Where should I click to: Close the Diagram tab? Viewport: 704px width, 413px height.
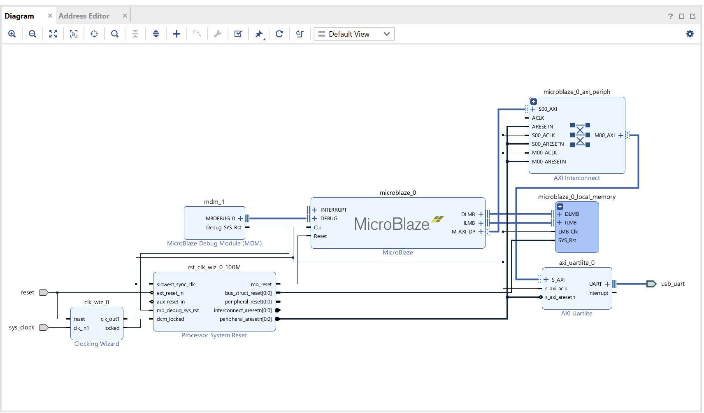click(x=50, y=16)
